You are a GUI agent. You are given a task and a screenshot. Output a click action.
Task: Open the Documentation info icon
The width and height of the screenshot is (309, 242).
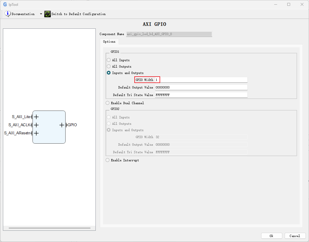(x=8, y=14)
